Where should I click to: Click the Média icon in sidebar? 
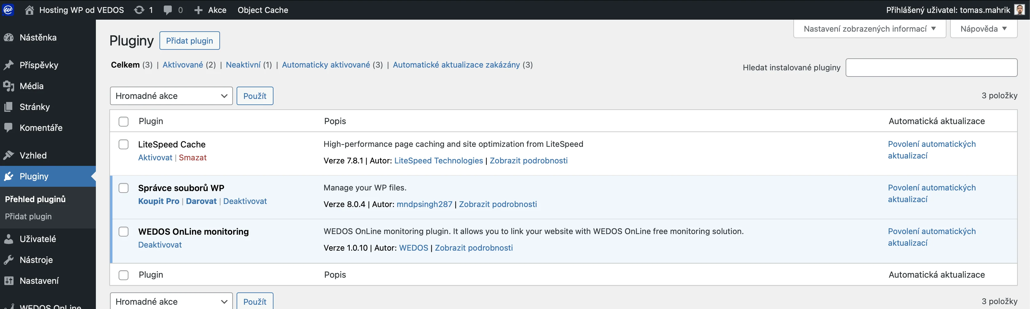9,86
